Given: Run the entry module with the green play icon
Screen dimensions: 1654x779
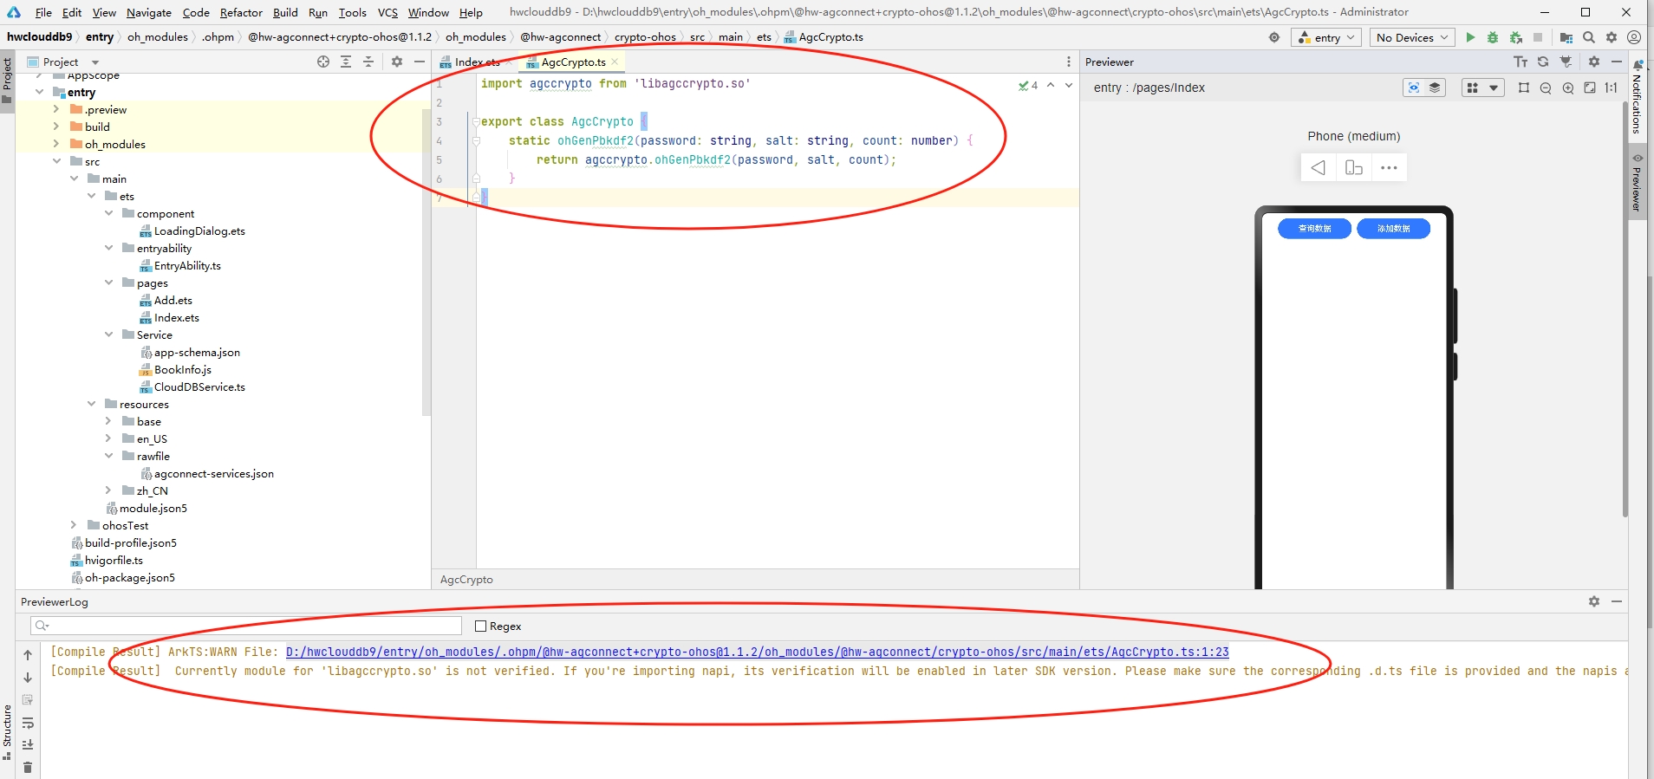Looking at the screenshot, I should pos(1470,37).
